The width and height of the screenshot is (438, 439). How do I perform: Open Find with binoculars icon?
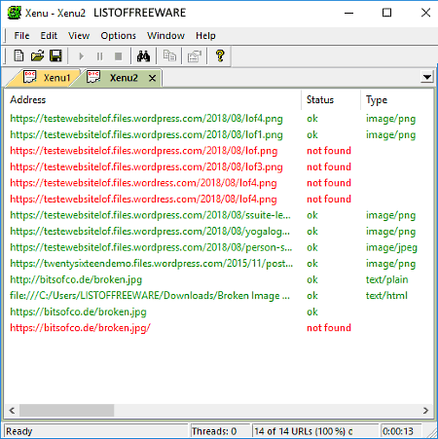[x=143, y=56]
